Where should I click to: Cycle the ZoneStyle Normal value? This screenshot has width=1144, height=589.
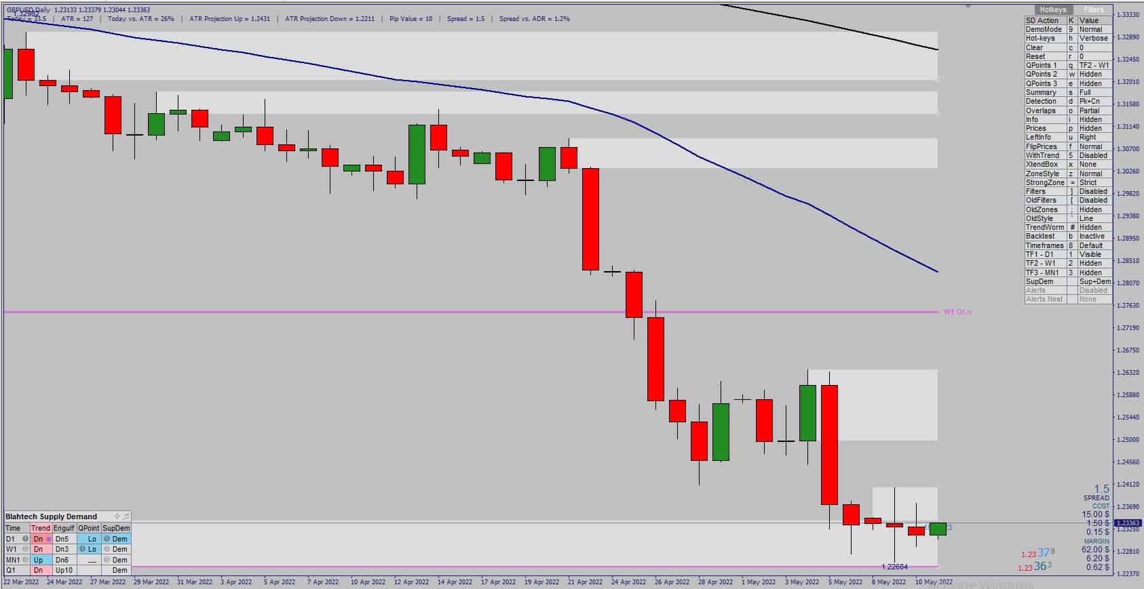click(1094, 174)
